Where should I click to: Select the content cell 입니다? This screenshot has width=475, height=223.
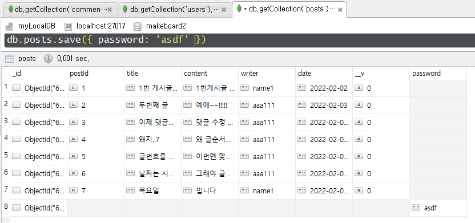(x=210, y=191)
